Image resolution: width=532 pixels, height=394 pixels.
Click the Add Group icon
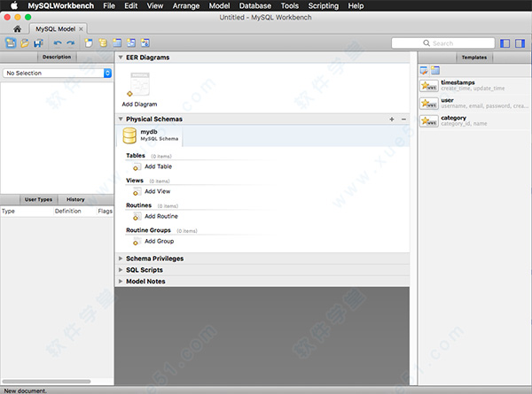pyautogui.click(x=136, y=242)
